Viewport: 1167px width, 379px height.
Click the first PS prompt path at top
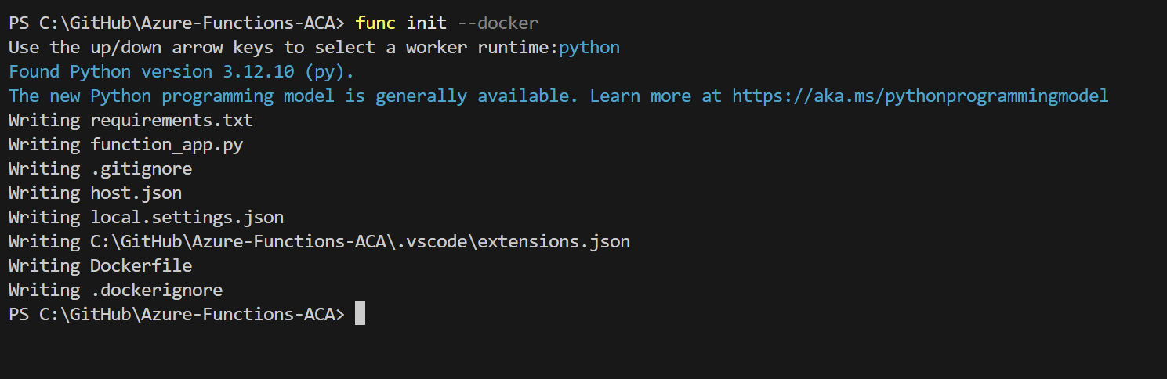click(176, 23)
